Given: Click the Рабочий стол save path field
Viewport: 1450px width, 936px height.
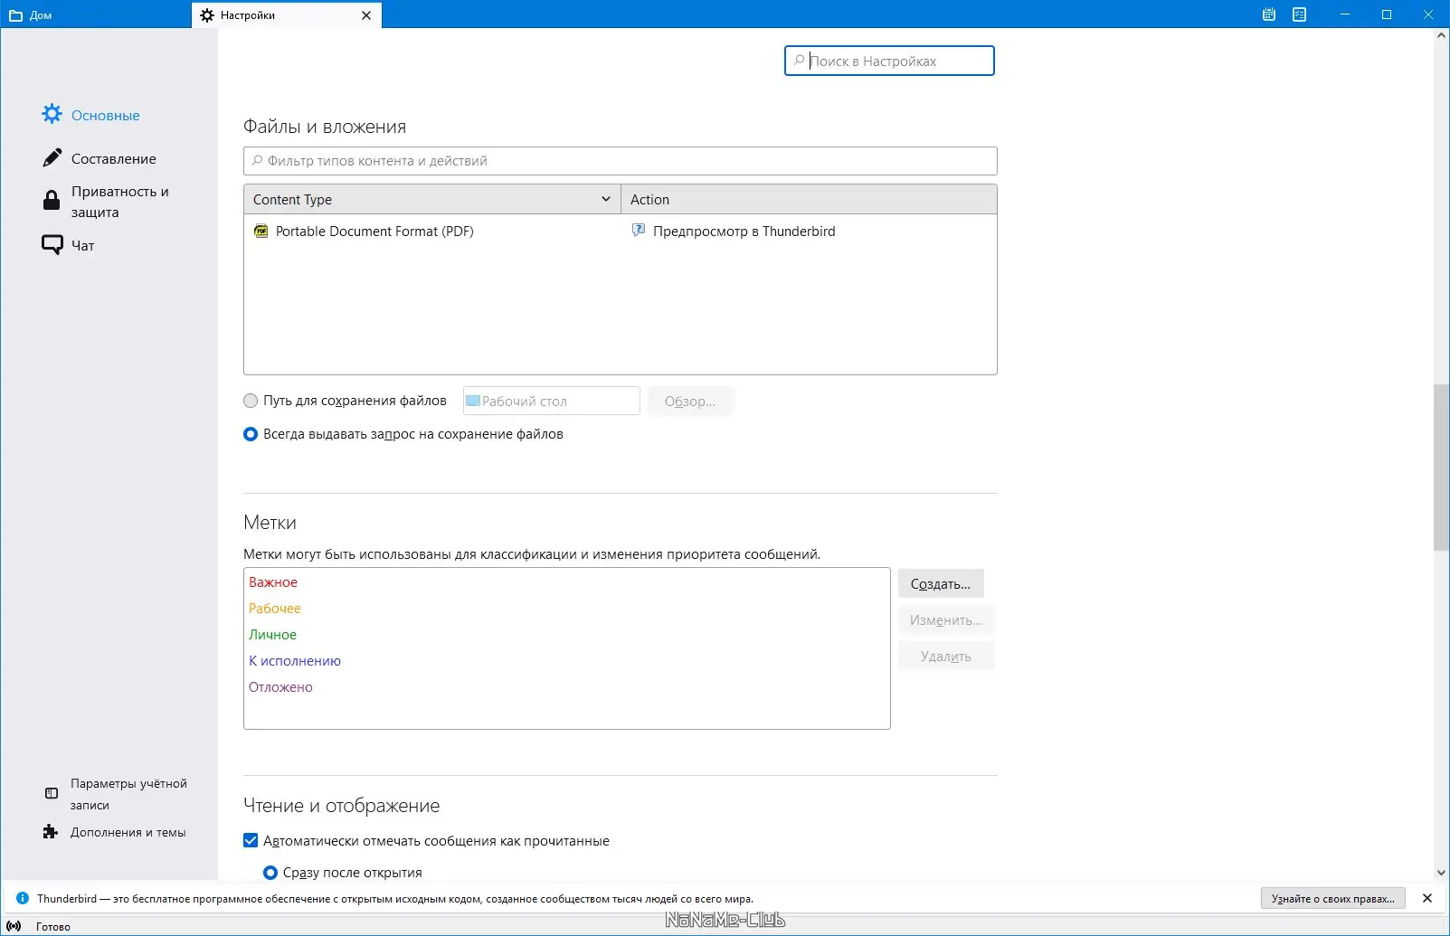Looking at the screenshot, I should pyautogui.click(x=552, y=402).
